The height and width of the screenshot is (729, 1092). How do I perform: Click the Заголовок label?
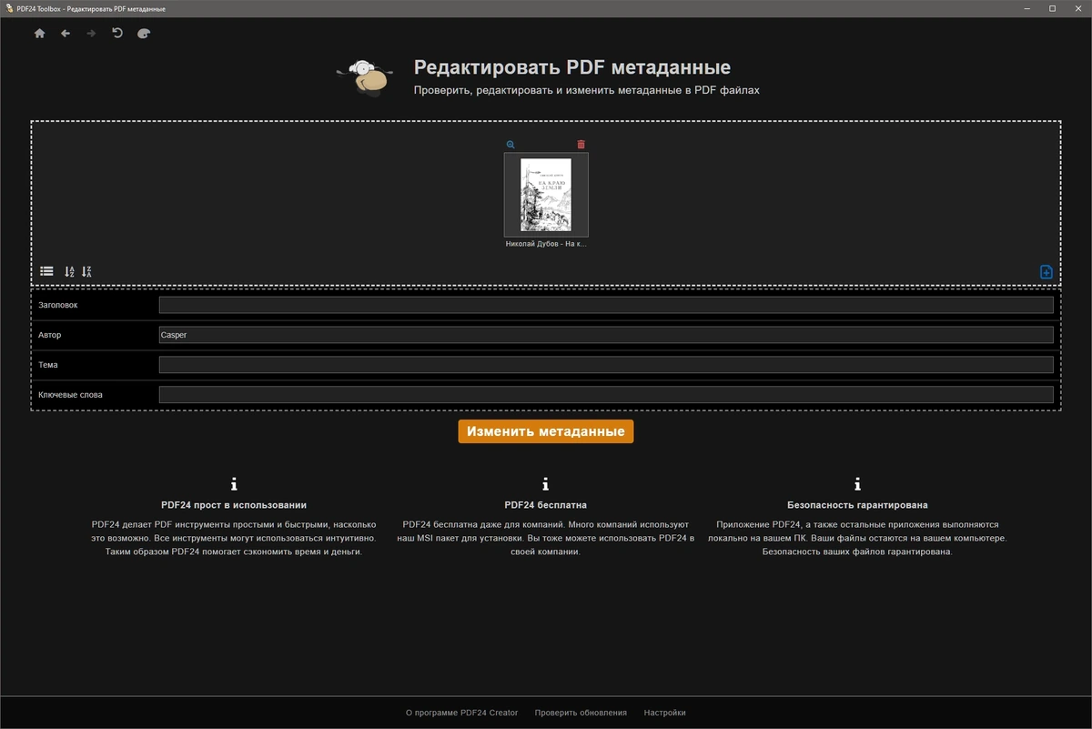click(x=58, y=305)
